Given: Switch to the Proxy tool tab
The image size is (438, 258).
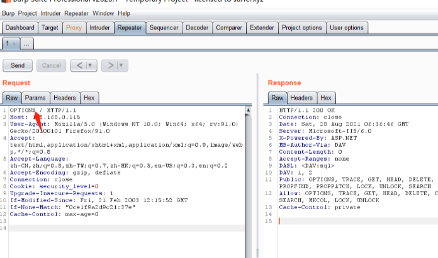Looking at the screenshot, I should coord(74,28).
